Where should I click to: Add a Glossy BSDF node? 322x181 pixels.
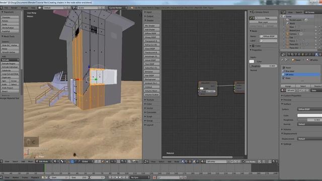152,37
